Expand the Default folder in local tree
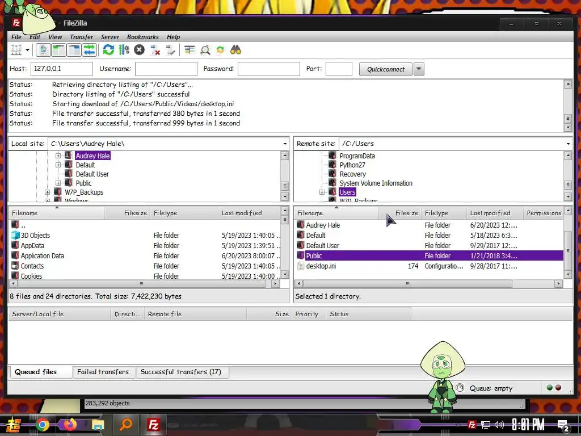Screen dimensions: 581x436 (x=58, y=165)
